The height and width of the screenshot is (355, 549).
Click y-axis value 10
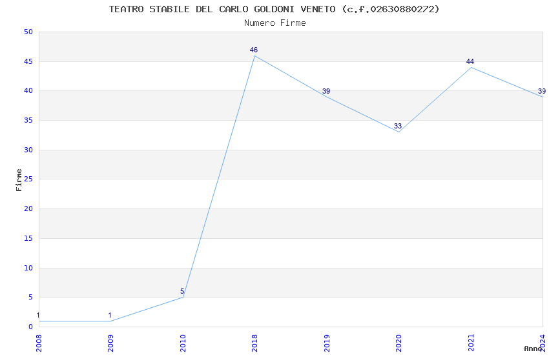[x=28, y=268]
